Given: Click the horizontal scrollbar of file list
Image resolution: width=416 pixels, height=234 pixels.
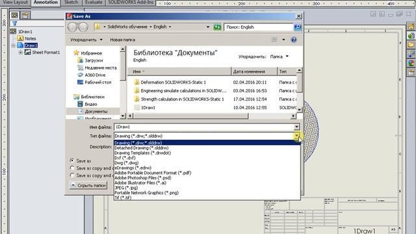Looking at the screenshot, I should (190, 116).
